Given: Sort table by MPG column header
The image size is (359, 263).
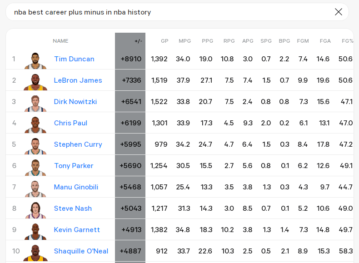Looking at the screenshot, I should pos(185,41).
